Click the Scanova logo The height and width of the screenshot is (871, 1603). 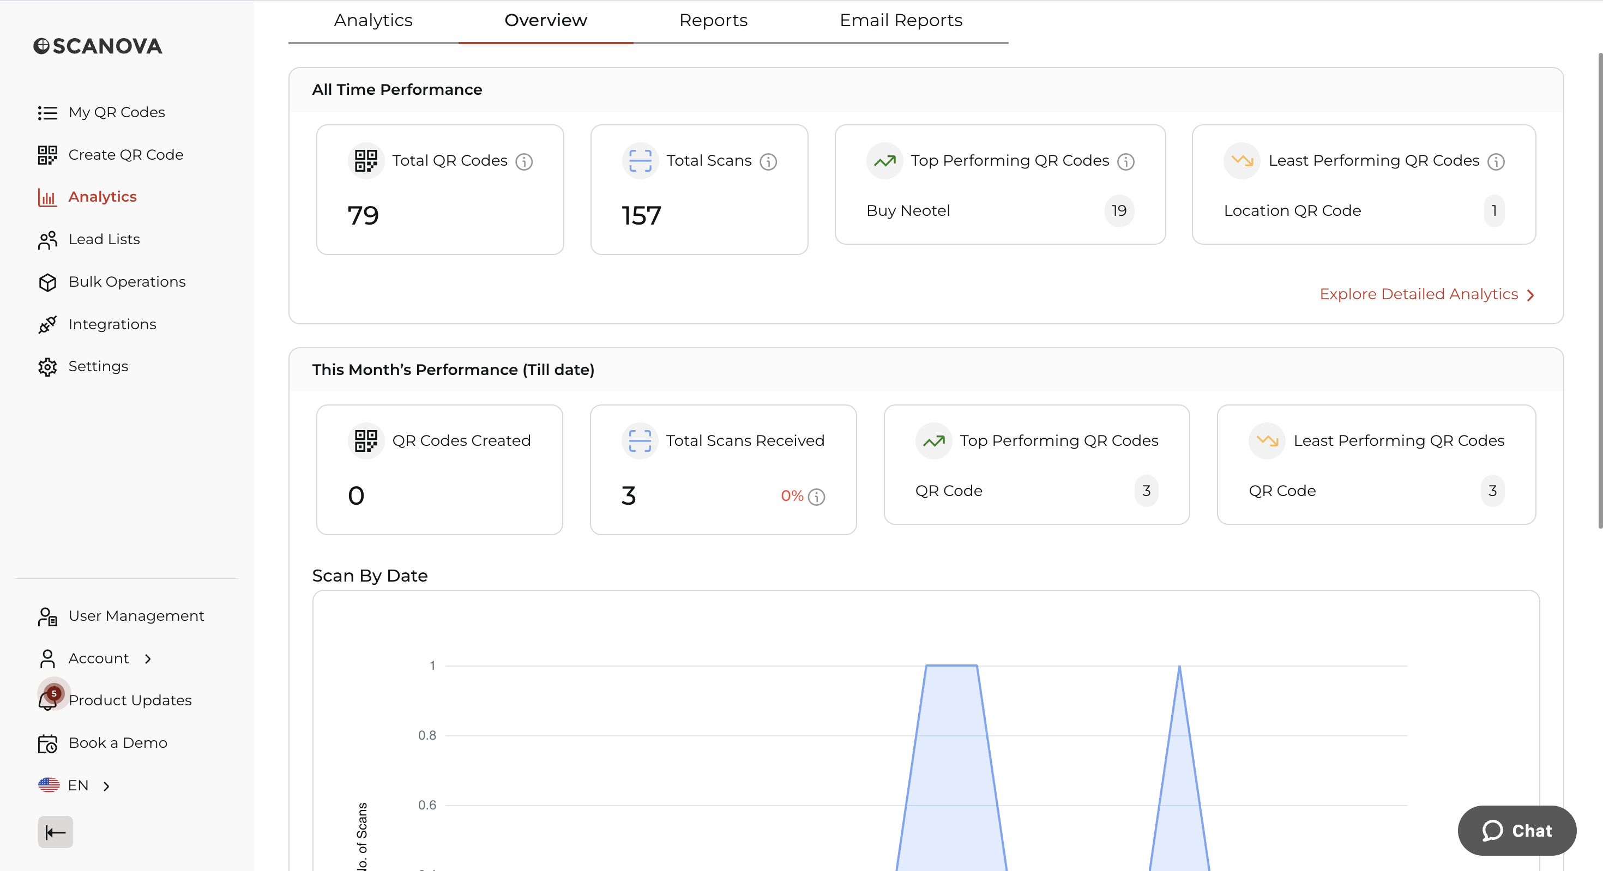[98, 46]
